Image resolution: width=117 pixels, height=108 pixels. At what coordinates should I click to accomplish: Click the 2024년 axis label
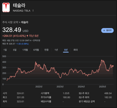tap(81, 87)
